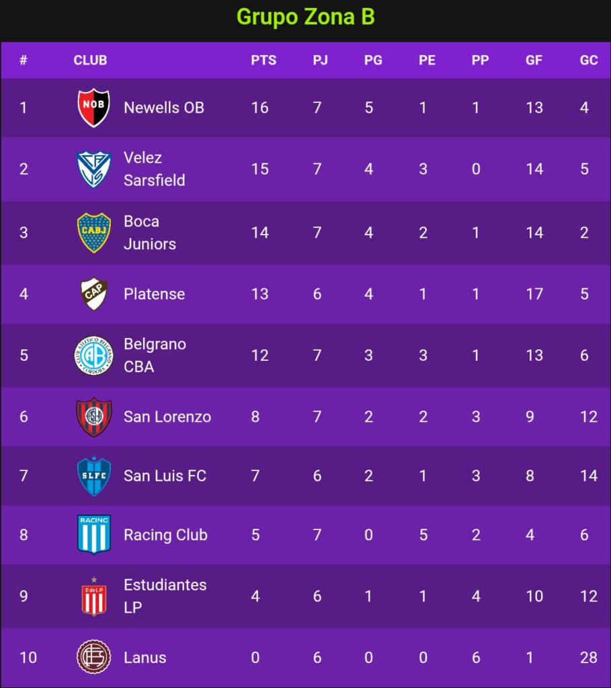The image size is (611, 688).
Task: Click the GF column header
Action: click(534, 60)
